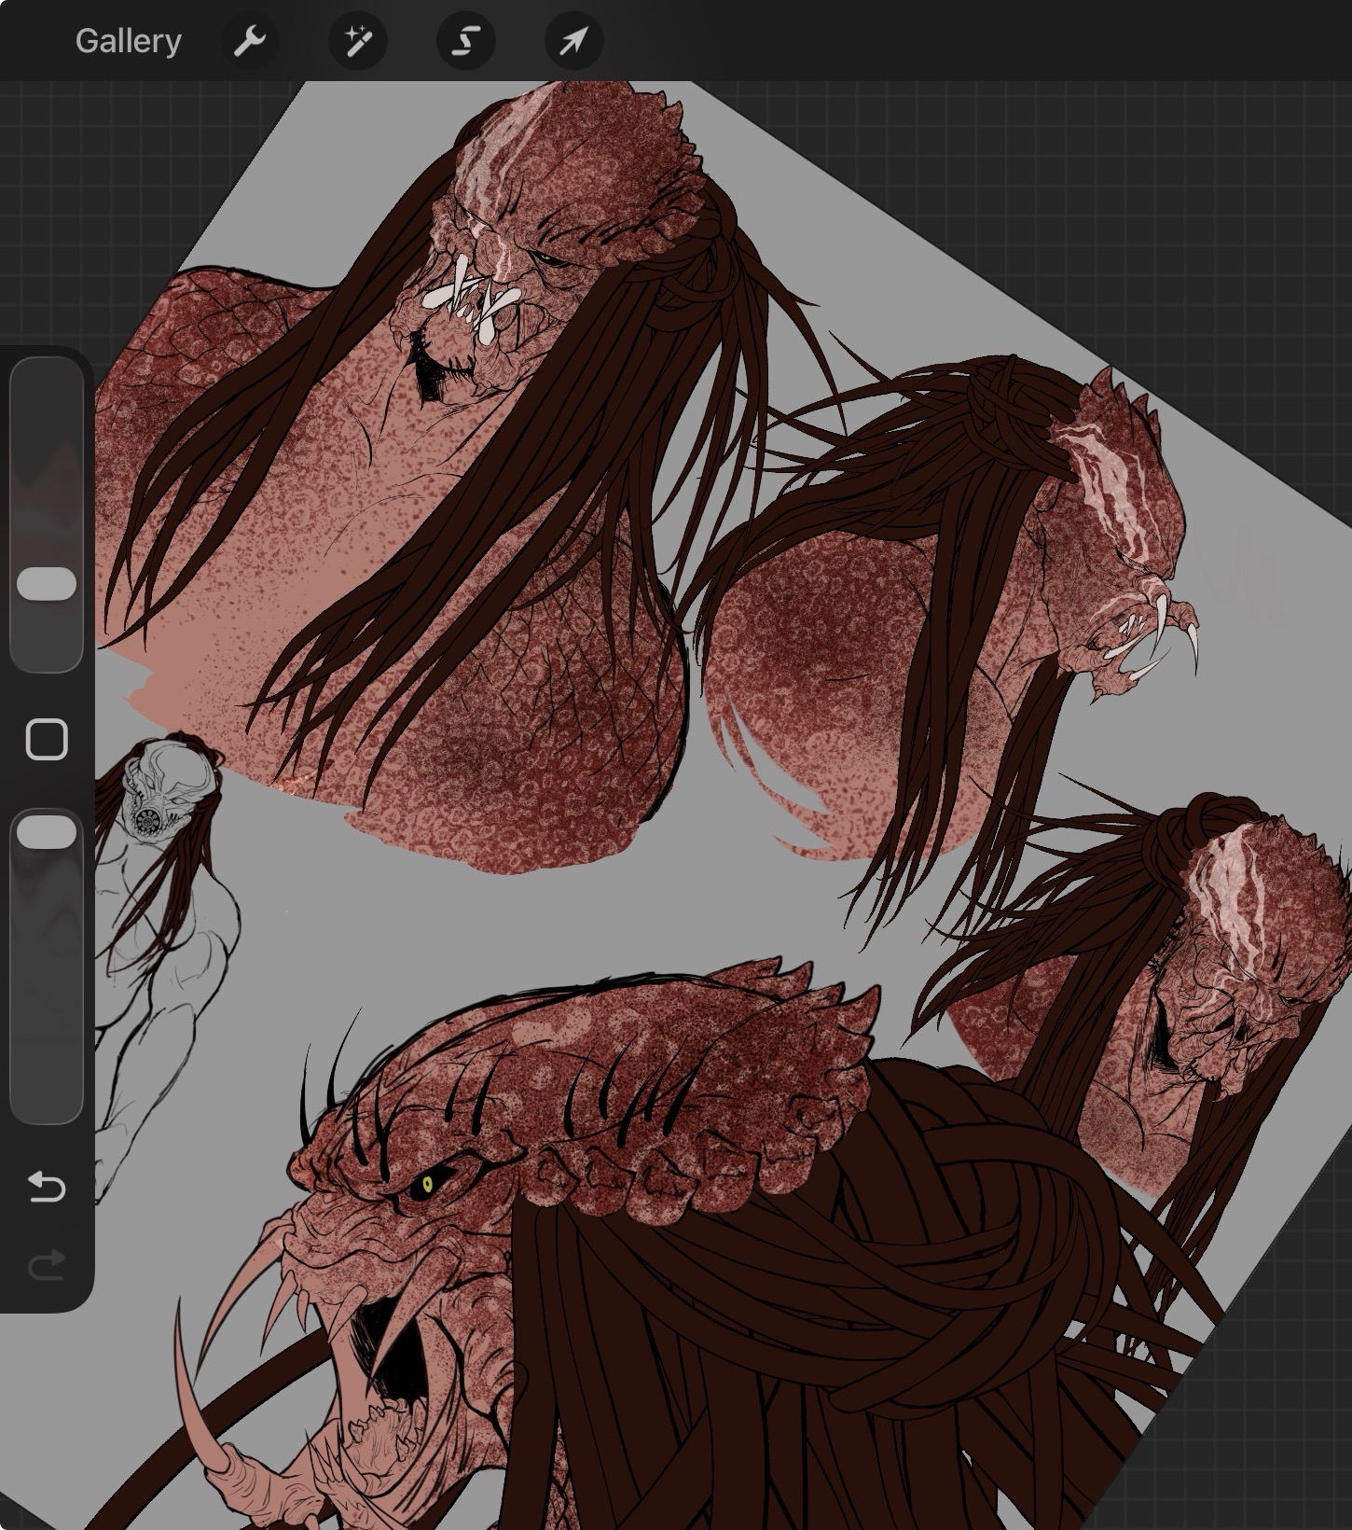Tap the yellow eye of the large creature
The image size is (1352, 1530).
pos(428,1185)
